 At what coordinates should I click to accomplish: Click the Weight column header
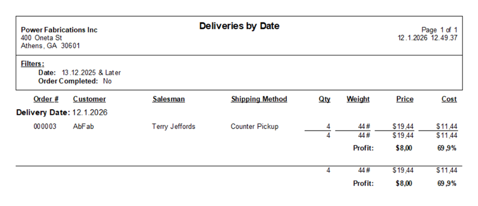(358, 99)
